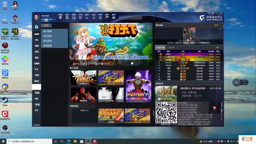Click the event image in 精彩赛事 carousel
Screen dimensions: 256x144
pyautogui.click(x=189, y=33)
